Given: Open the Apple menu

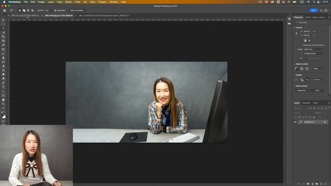Looking at the screenshot, I should coord(4,2).
